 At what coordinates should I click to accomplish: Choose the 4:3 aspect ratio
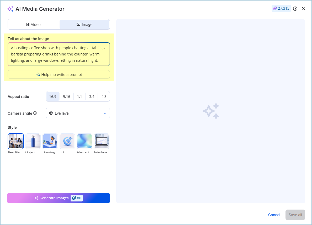click(x=104, y=97)
